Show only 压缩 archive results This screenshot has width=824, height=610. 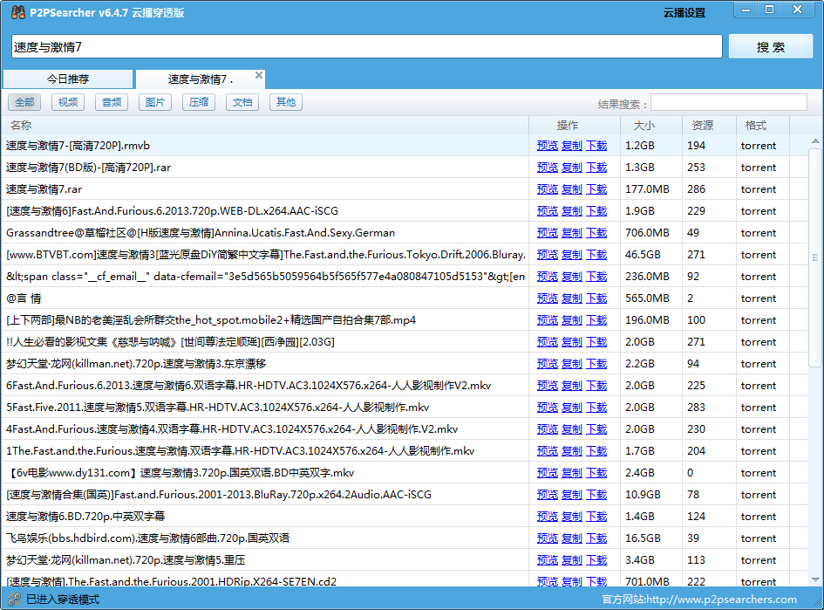(x=199, y=102)
